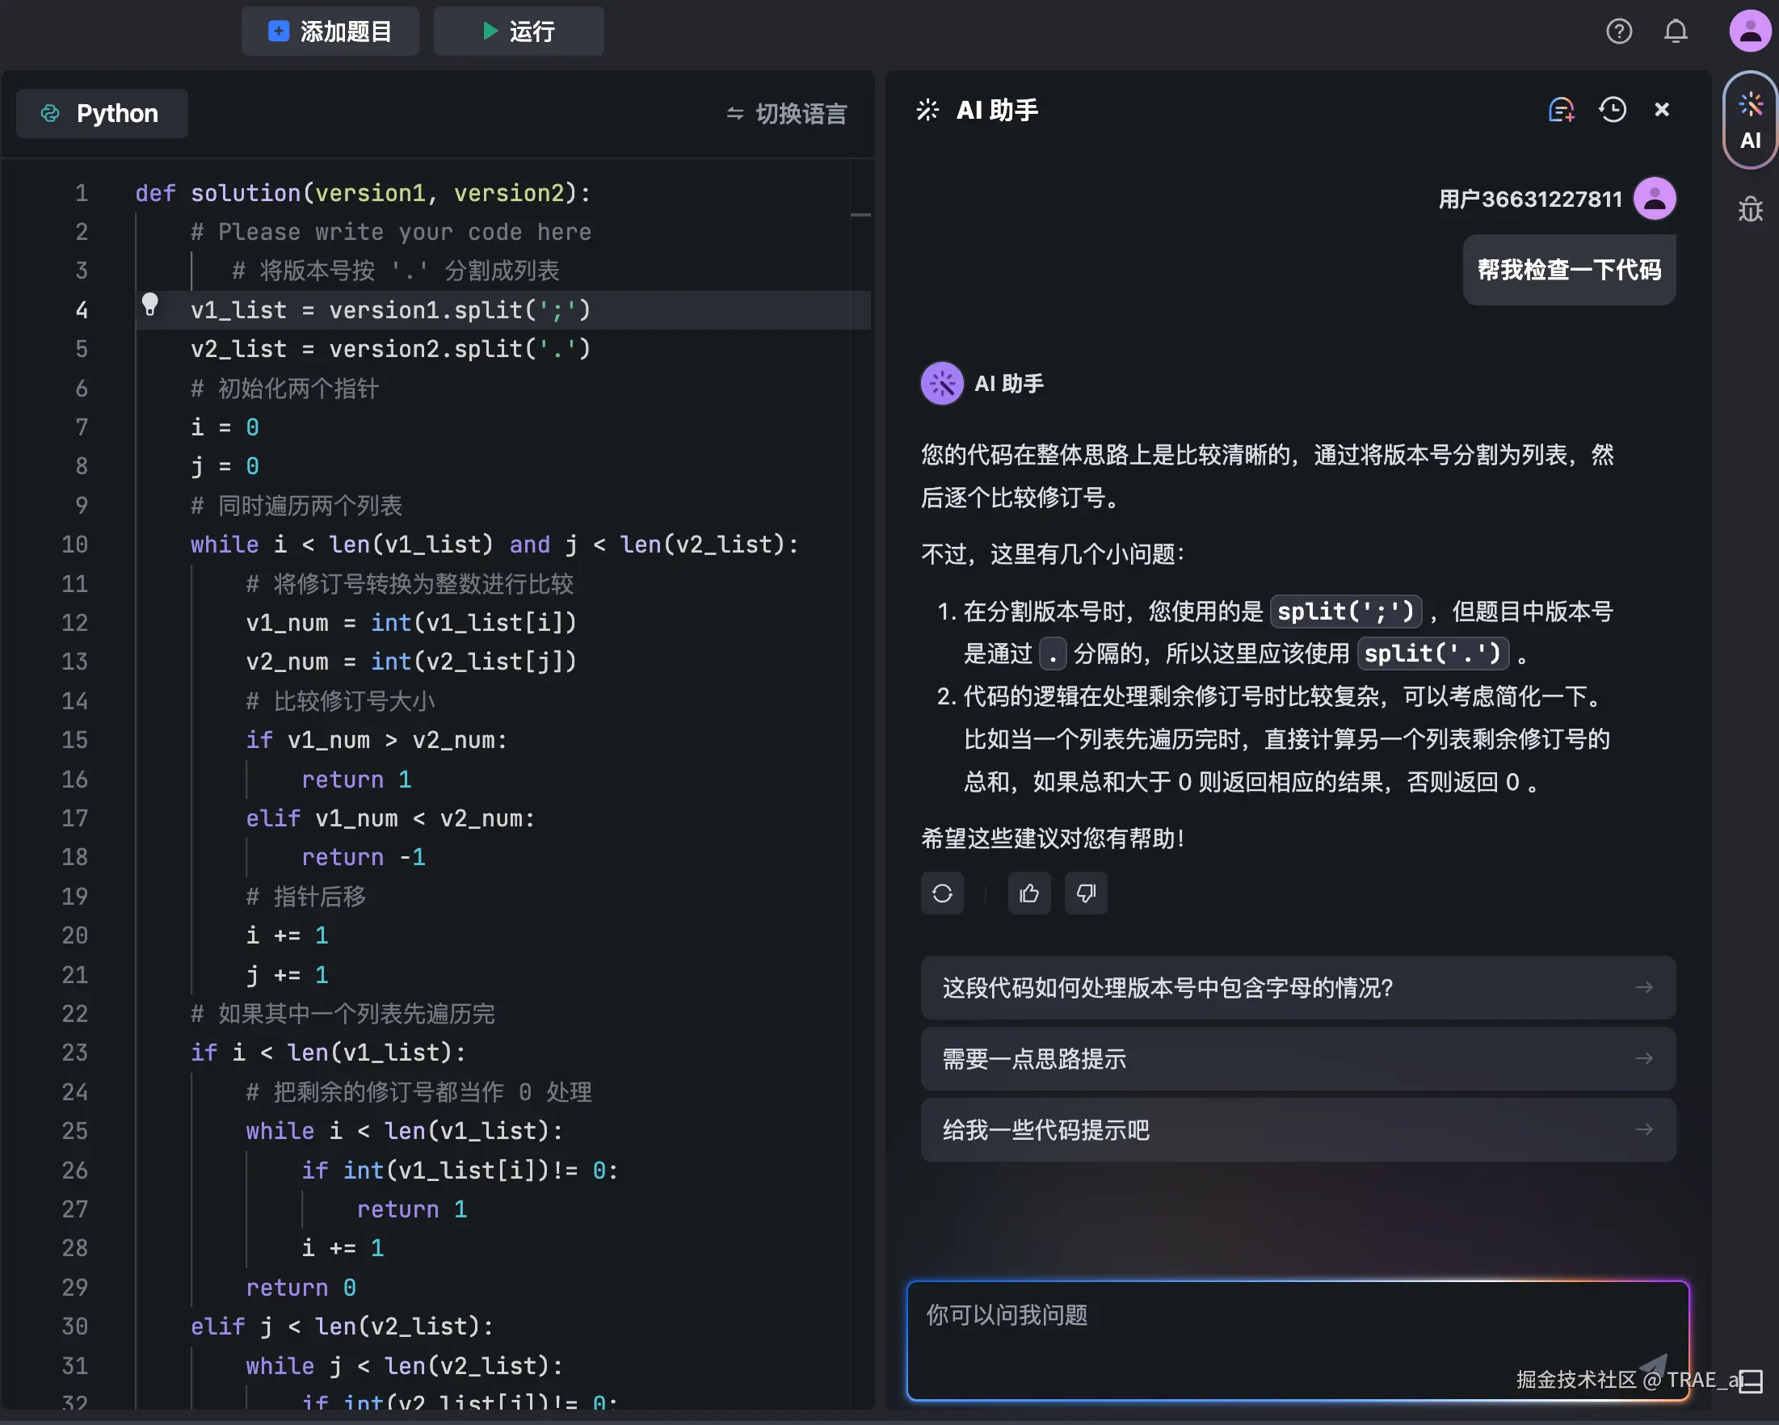1779x1425 pixels.
Task: Open the notifications bell
Action: click(x=1675, y=32)
